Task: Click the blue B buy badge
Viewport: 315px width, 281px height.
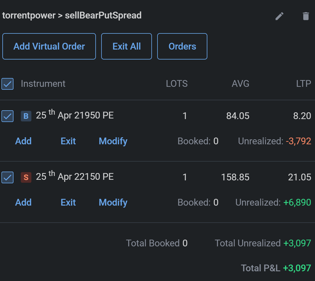Action: (x=26, y=116)
